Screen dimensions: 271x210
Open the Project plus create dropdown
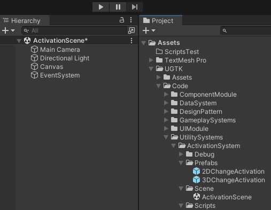pos(149,30)
